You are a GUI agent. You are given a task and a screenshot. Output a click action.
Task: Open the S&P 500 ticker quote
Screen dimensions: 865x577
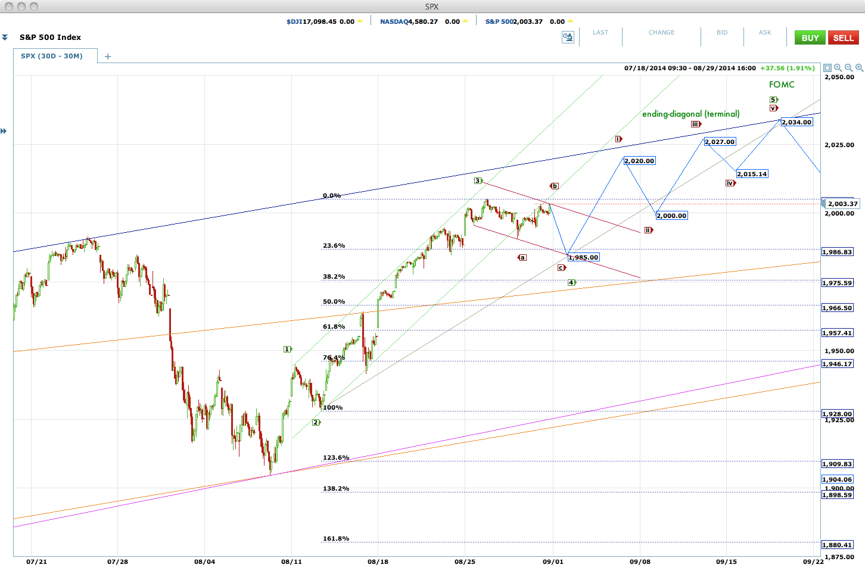[x=525, y=21]
